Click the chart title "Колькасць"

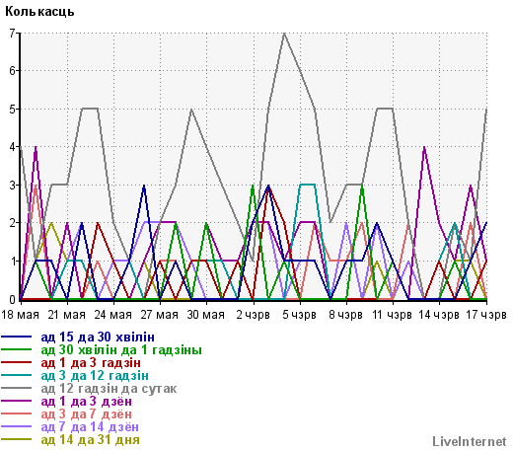tap(39, 12)
